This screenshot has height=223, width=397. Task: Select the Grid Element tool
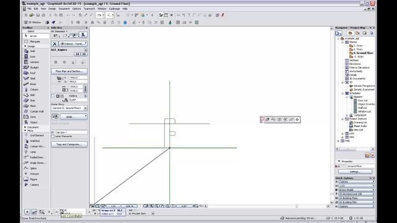(x=36, y=136)
